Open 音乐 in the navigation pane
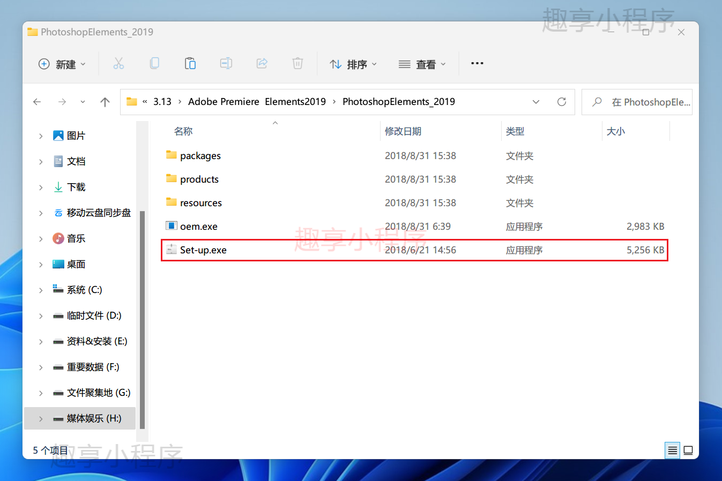Screen dimensions: 722x481 click(76, 238)
